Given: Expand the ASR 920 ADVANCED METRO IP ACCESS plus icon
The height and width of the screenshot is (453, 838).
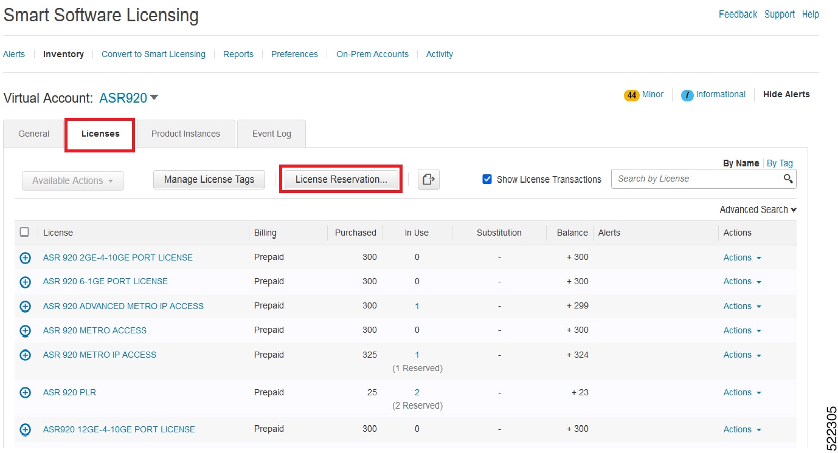Looking at the screenshot, I should click(x=25, y=307).
